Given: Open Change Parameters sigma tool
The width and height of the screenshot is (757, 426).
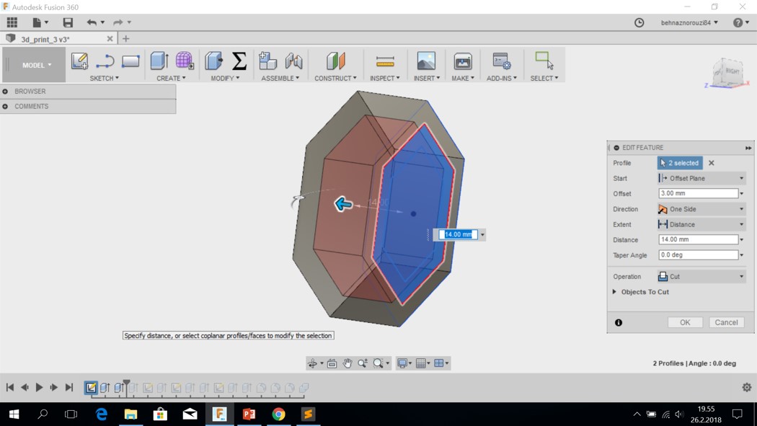Looking at the screenshot, I should coord(239,61).
